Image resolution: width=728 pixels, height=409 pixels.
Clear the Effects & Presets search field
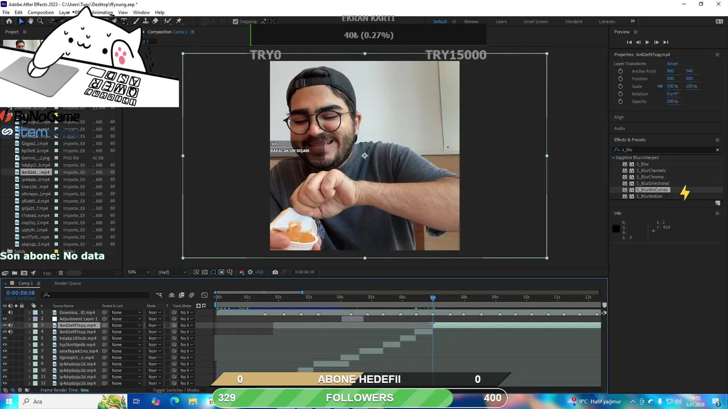pyautogui.click(x=717, y=150)
